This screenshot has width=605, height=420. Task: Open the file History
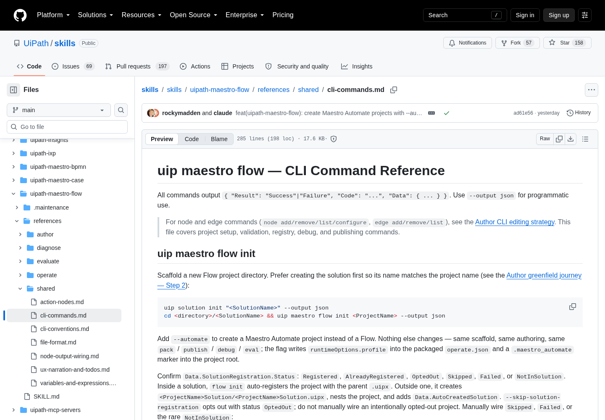[x=579, y=113]
